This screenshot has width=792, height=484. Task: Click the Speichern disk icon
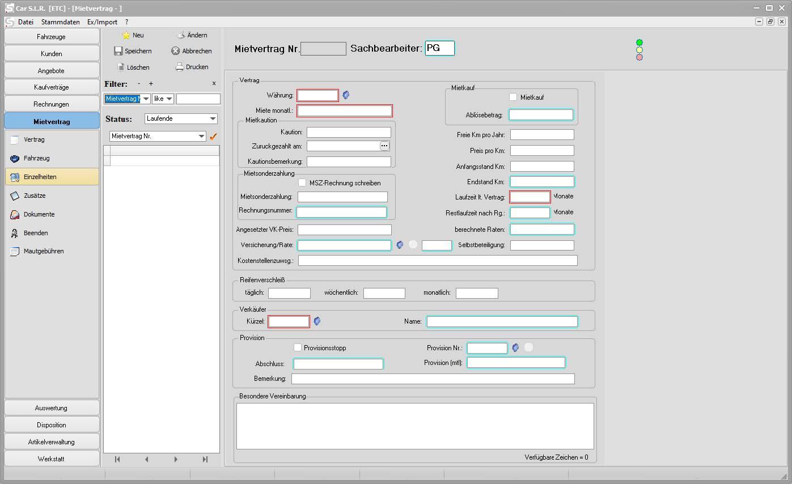(x=118, y=51)
